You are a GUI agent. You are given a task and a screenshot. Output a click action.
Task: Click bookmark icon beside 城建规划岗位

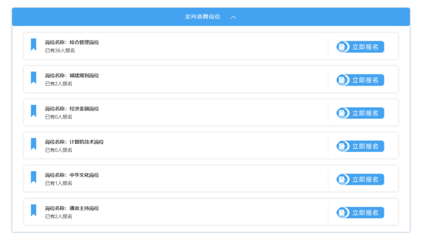33,78
